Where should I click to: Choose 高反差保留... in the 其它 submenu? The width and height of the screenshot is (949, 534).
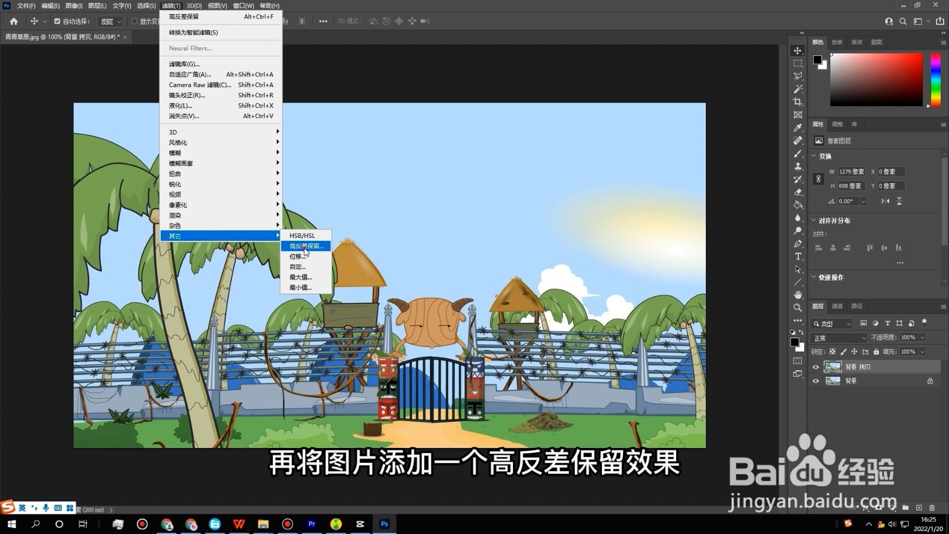(x=306, y=246)
